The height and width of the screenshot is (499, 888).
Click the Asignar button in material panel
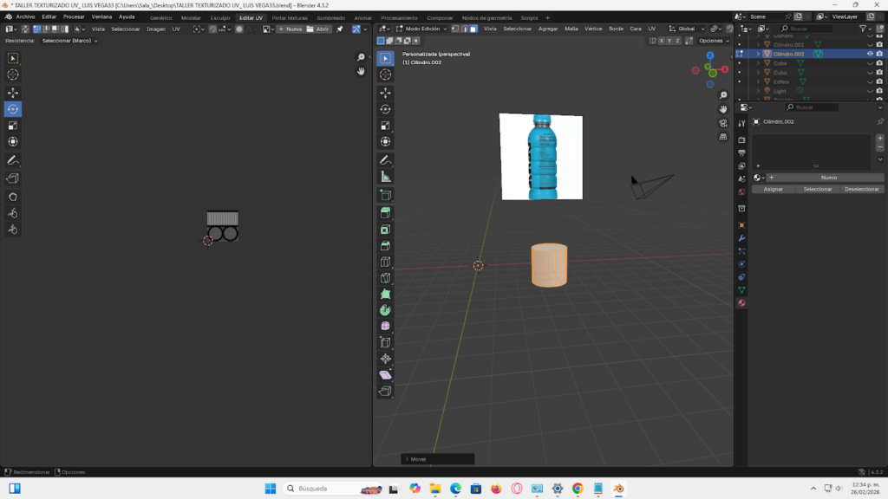(772, 188)
